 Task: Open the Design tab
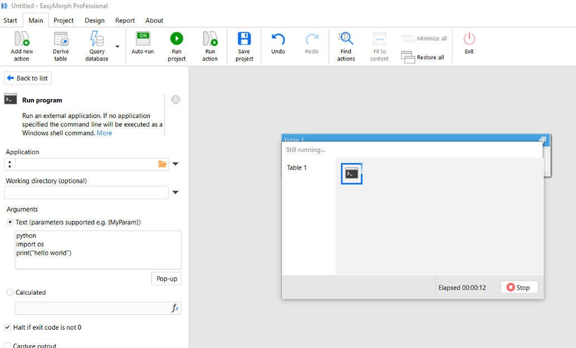[95, 21]
